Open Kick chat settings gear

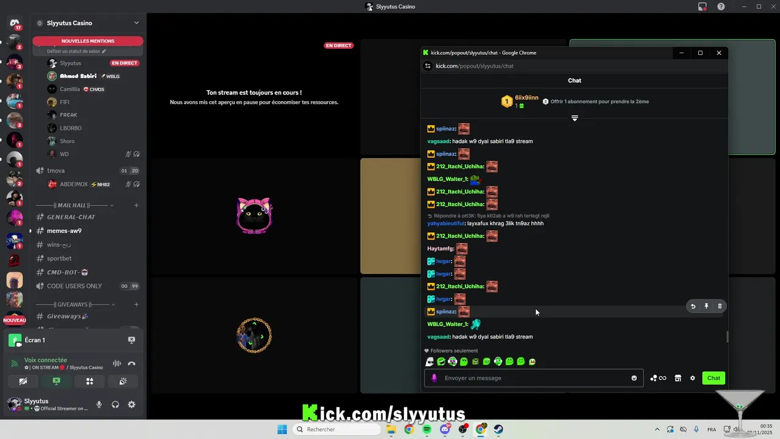(x=692, y=378)
